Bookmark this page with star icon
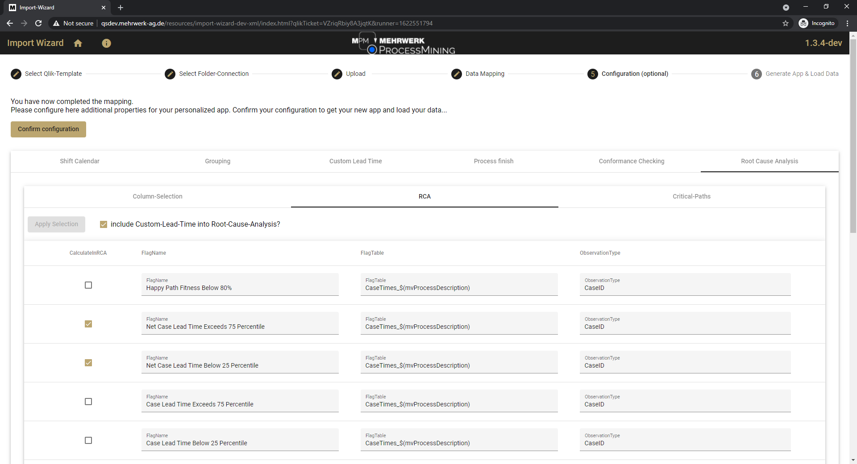The image size is (857, 464). click(x=786, y=23)
